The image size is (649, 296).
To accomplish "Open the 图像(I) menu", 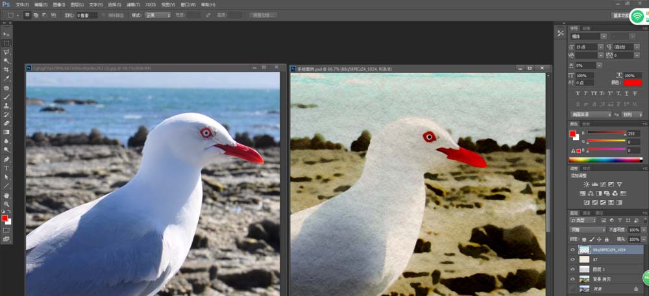I will (x=59, y=5).
